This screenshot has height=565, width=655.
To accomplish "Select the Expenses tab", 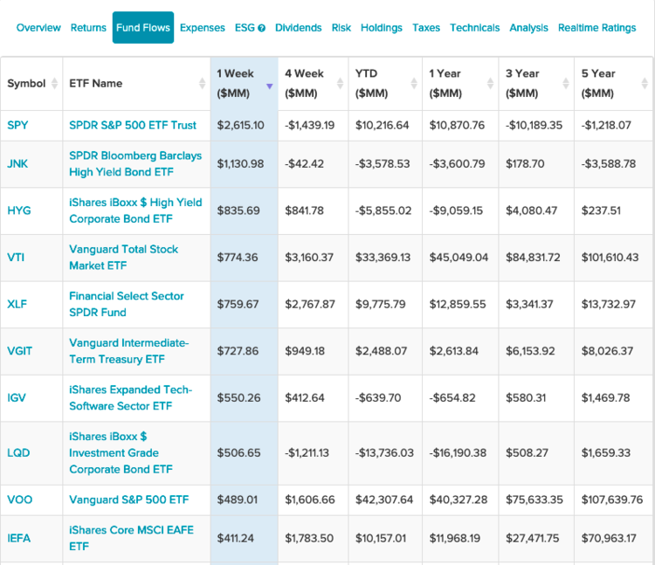I will point(203,28).
